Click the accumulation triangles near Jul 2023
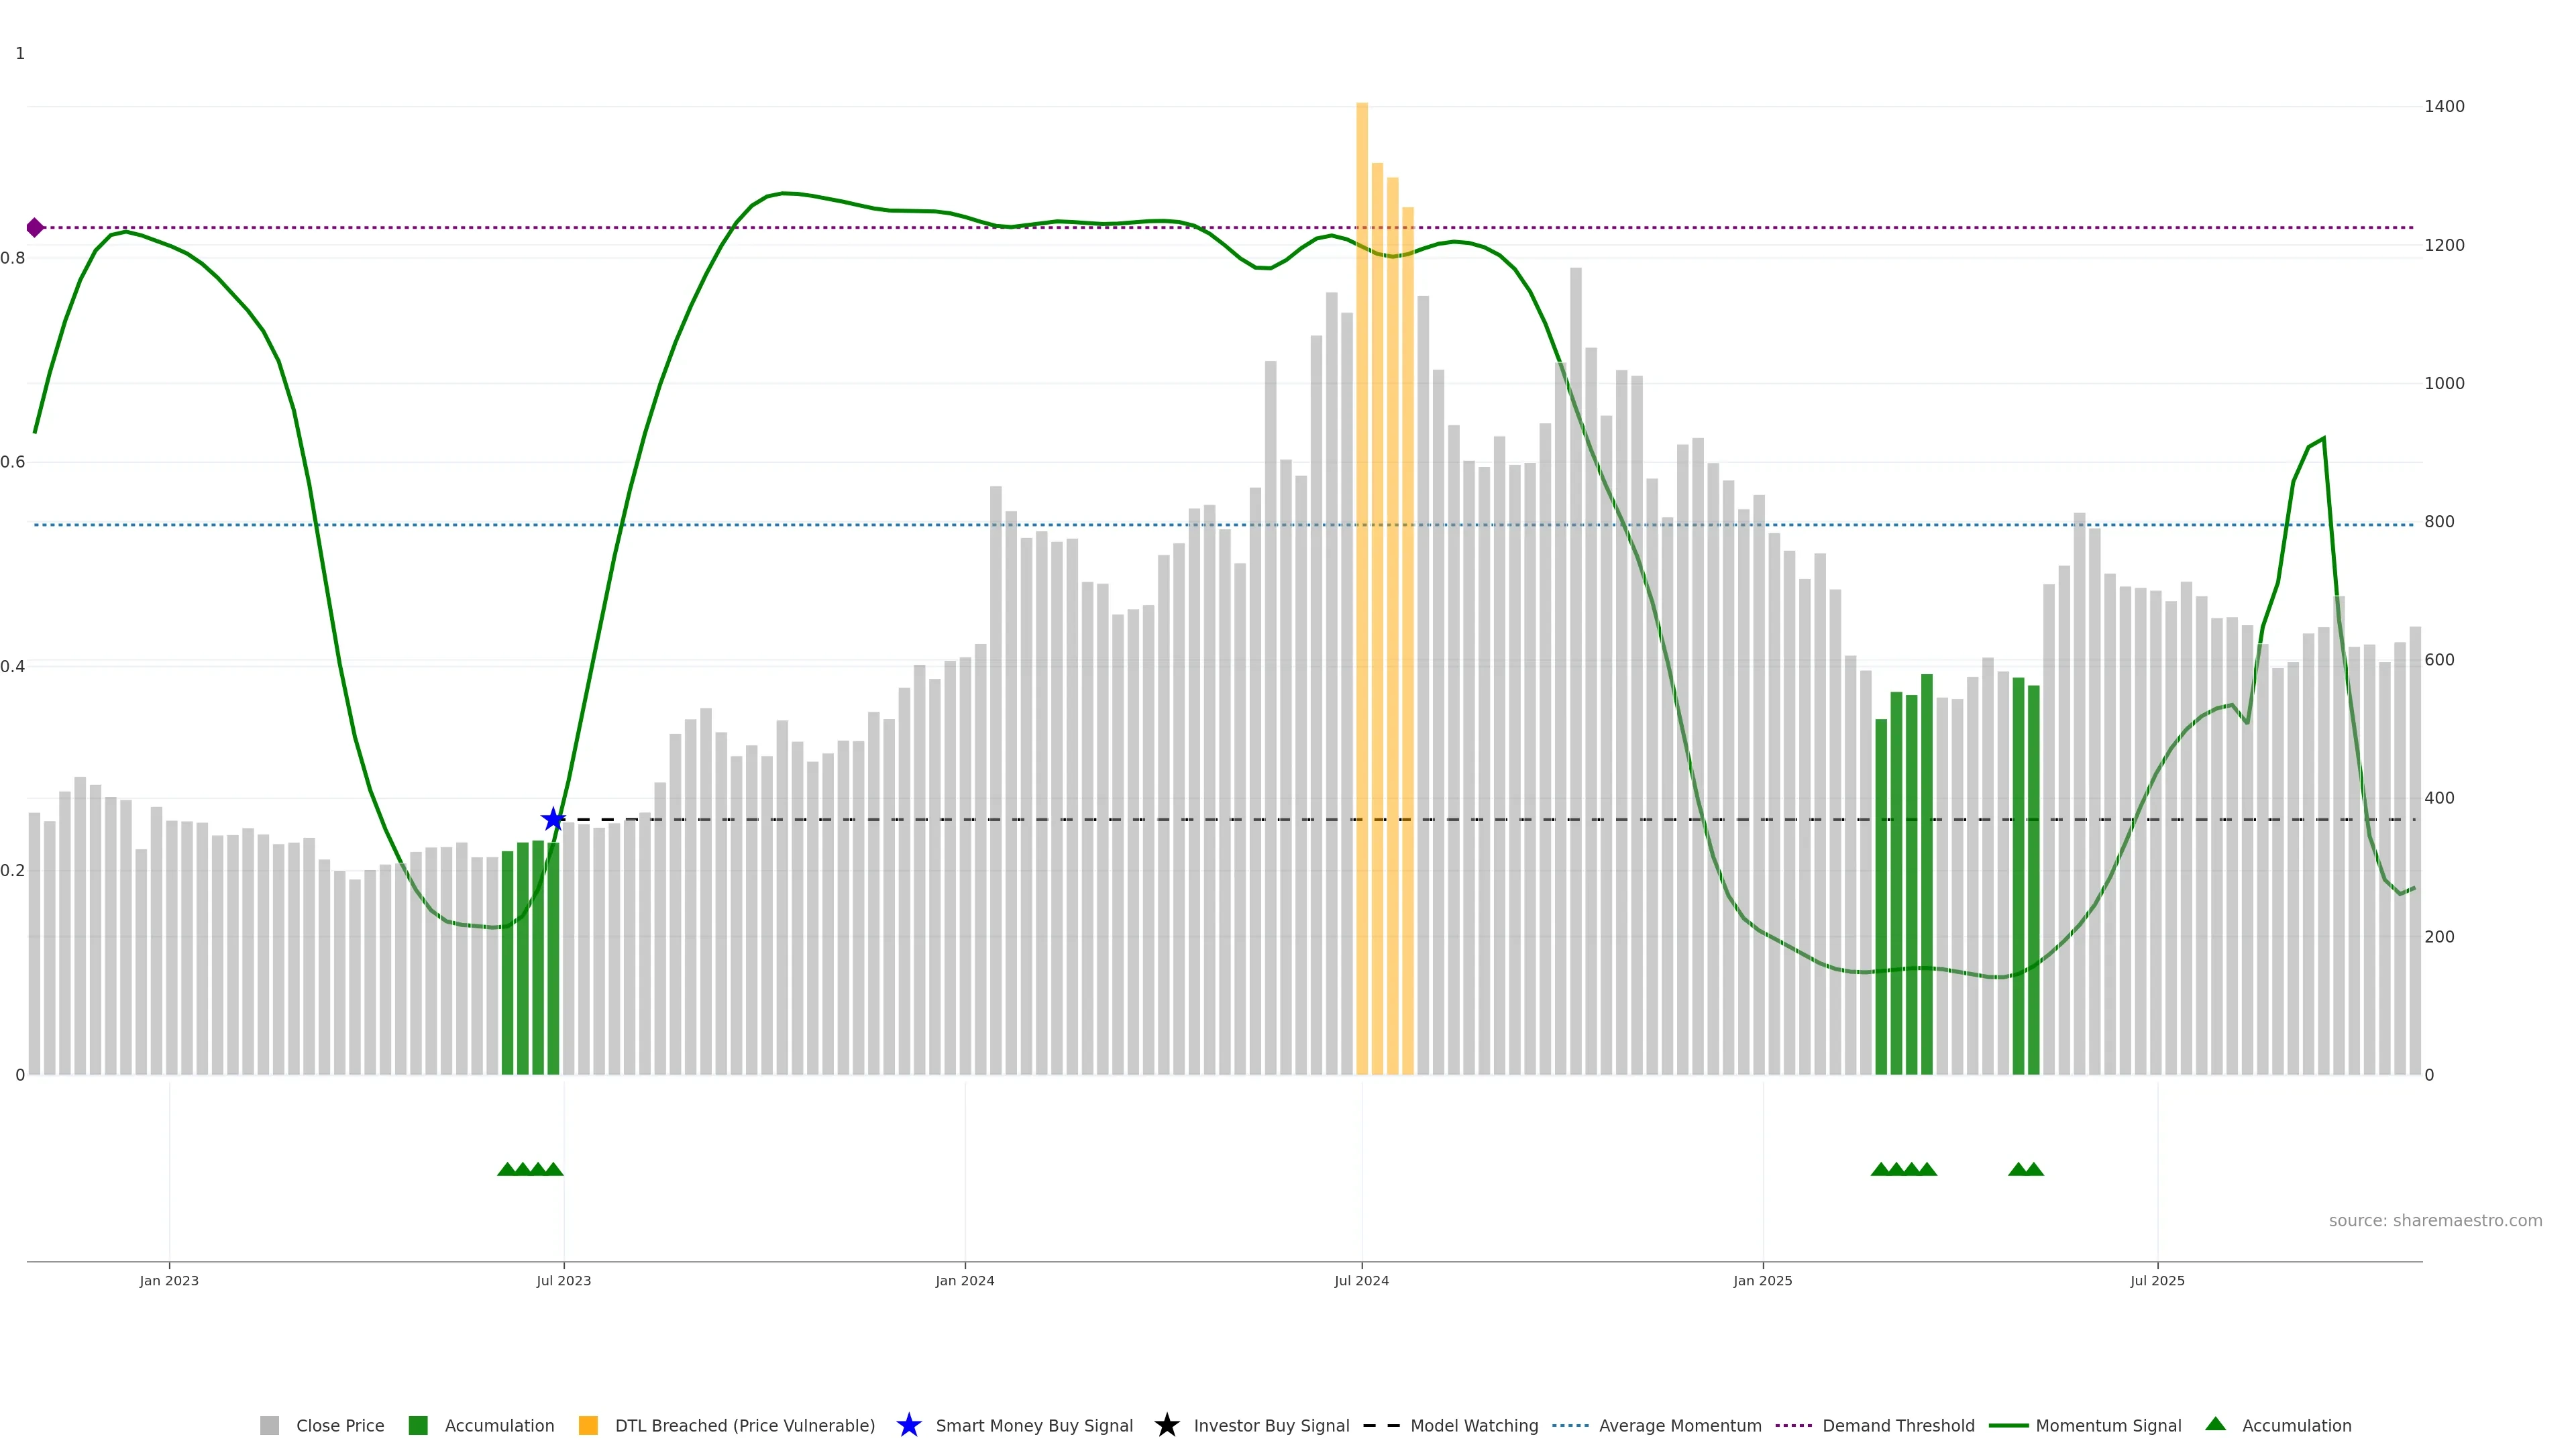2576x1449 pixels. point(530,1169)
